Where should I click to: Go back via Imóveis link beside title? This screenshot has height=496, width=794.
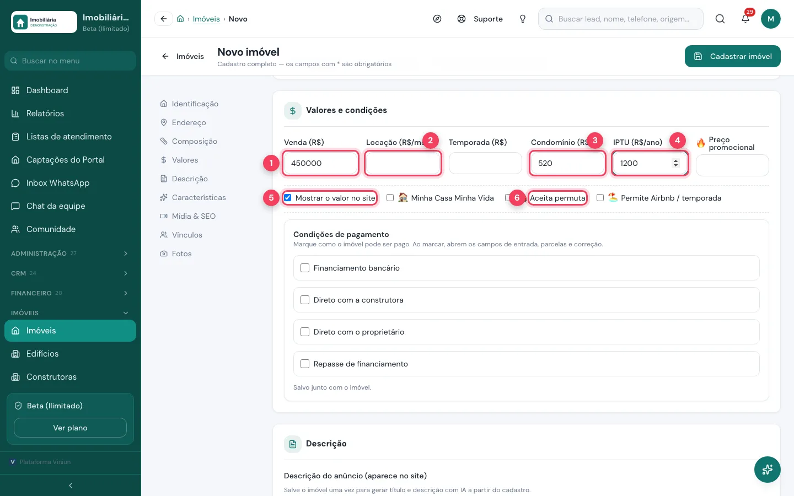183,56
